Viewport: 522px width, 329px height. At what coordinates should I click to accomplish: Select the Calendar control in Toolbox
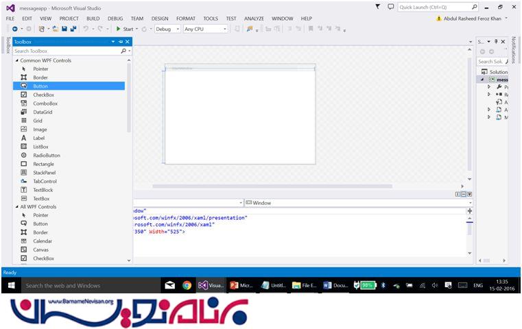pos(43,241)
